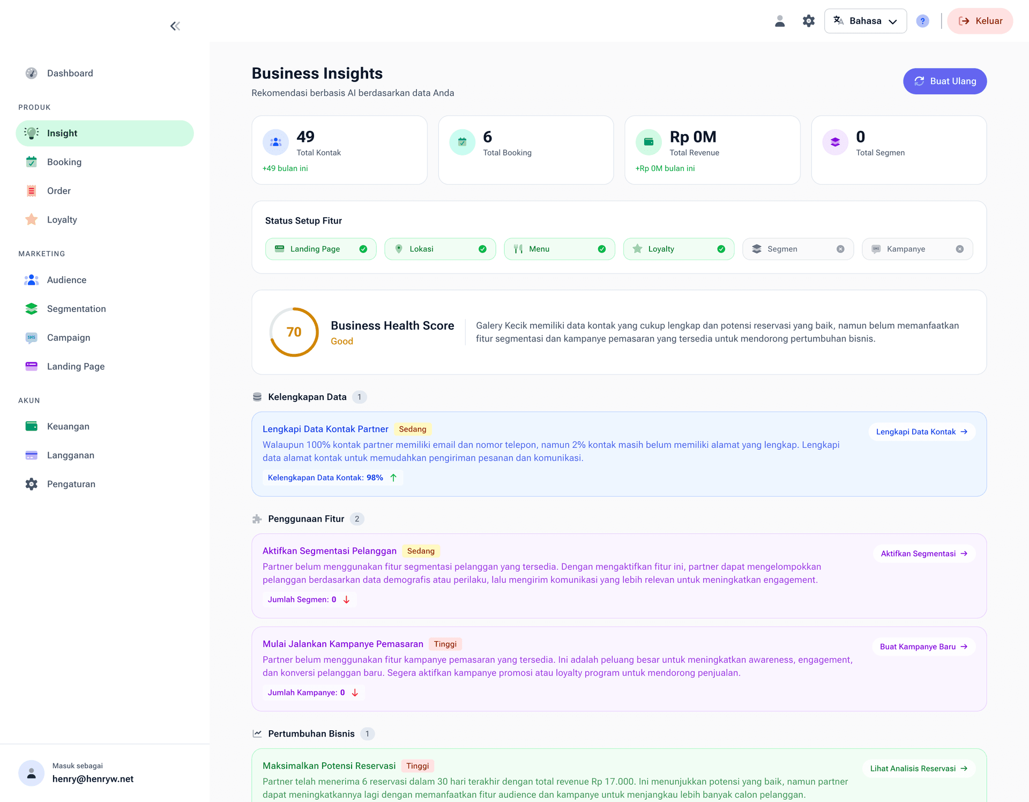The height and width of the screenshot is (802, 1029).
Task: Toggle the Landing Page setup status chip
Action: coord(320,249)
